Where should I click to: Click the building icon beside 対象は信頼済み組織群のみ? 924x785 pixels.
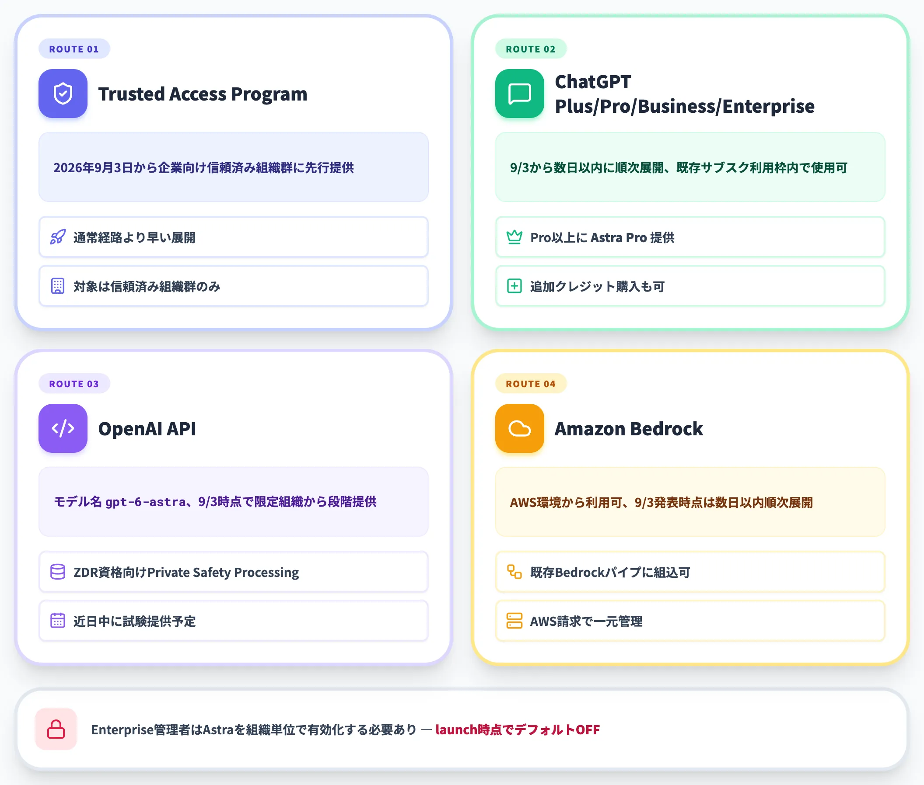click(58, 286)
